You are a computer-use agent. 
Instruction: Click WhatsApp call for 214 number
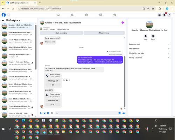coord(53,100)
